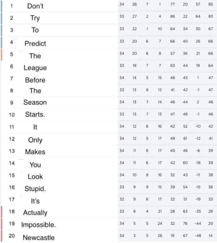Select position number 10 in the table

pyautogui.click(x=12, y=115)
